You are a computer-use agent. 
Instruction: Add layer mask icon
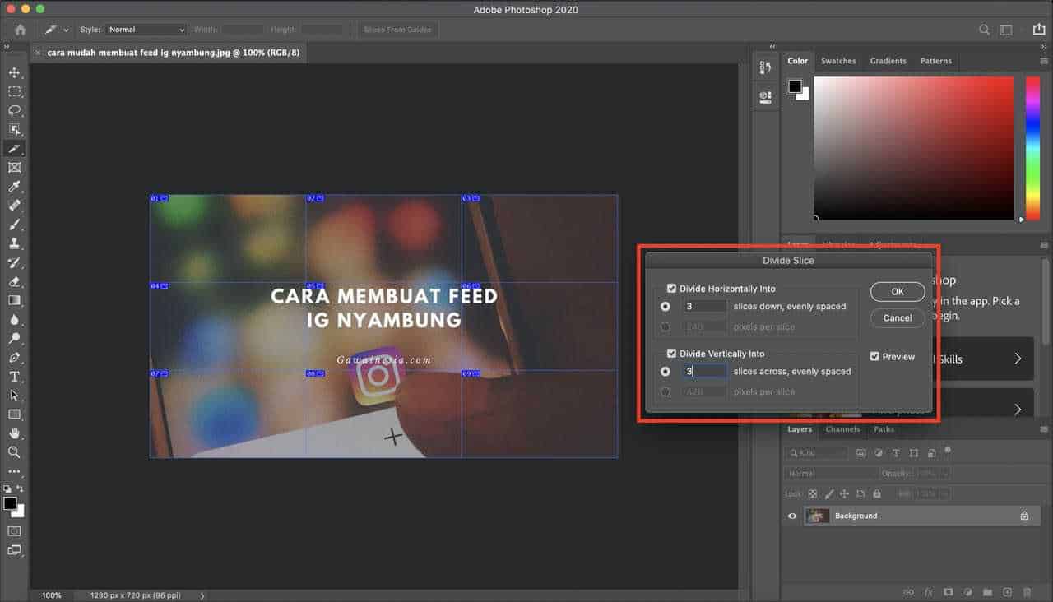tap(948, 591)
